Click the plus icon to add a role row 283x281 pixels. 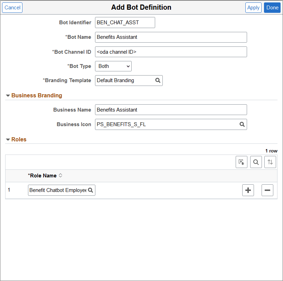coord(248,190)
